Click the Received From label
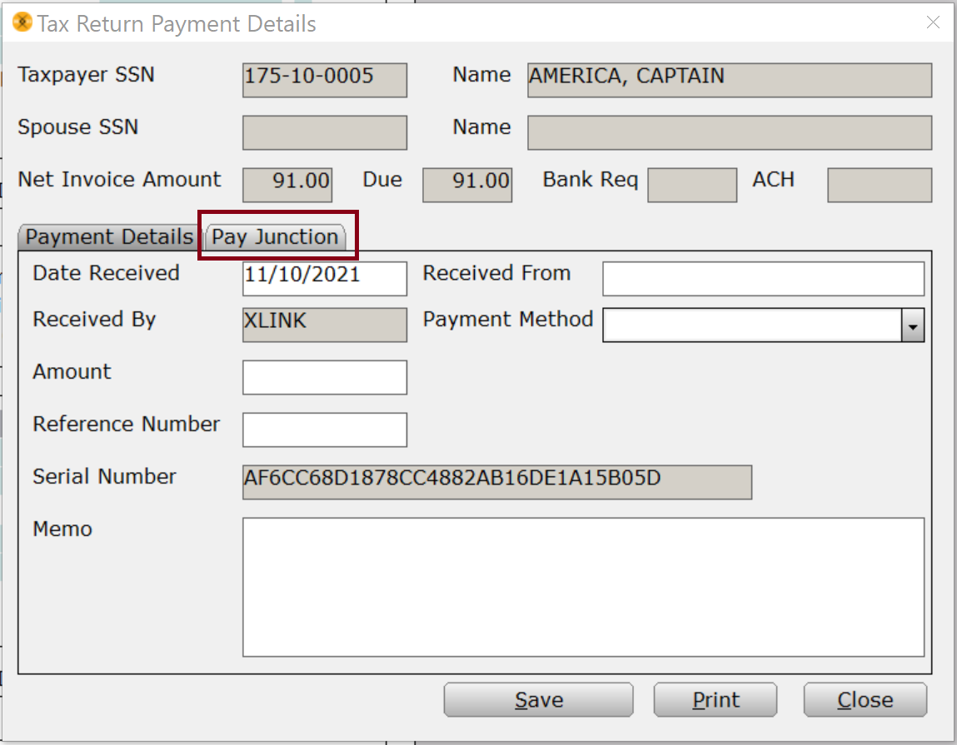This screenshot has width=957, height=745. coord(496,273)
